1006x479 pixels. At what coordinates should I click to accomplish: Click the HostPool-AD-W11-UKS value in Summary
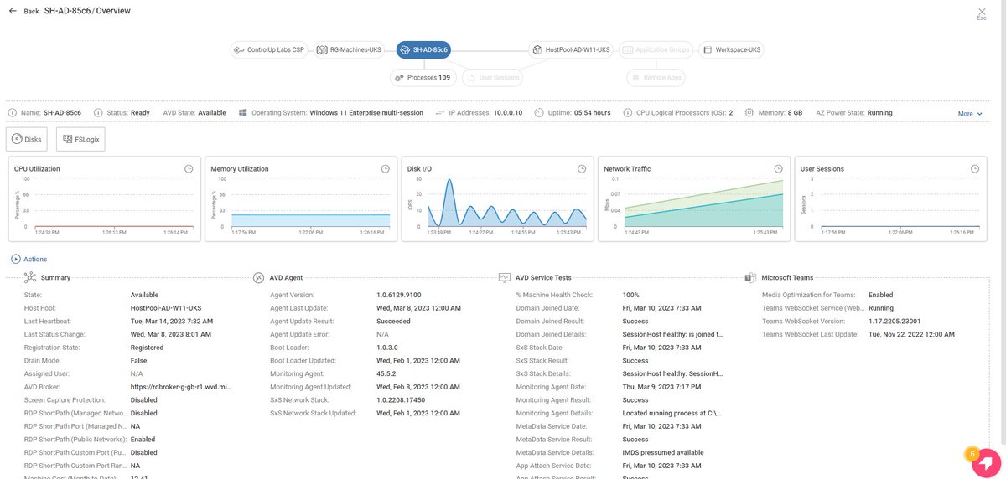coord(166,308)
